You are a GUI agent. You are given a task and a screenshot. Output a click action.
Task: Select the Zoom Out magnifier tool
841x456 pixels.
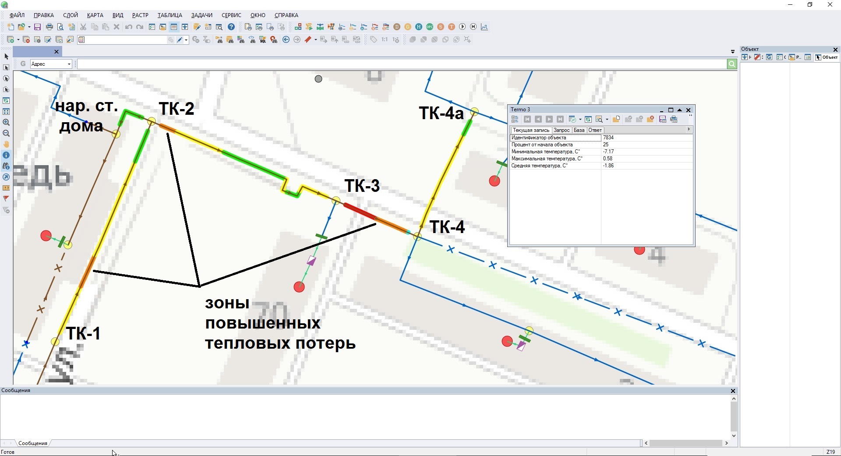6,134
